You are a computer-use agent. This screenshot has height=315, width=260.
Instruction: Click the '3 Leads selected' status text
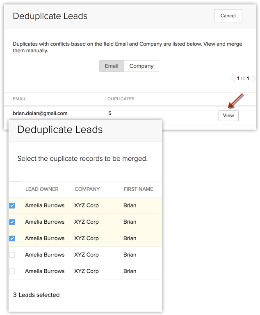coord(36,295)
